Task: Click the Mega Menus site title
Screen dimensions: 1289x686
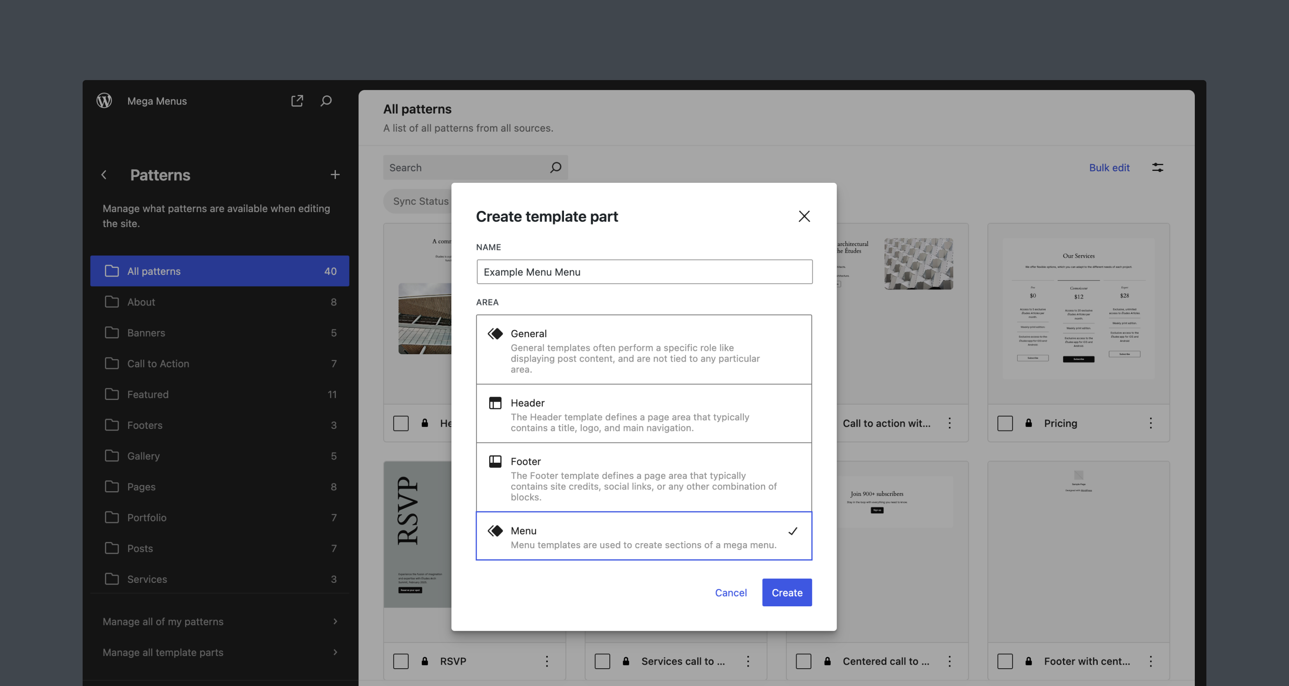Action: [x=157, y=101]
